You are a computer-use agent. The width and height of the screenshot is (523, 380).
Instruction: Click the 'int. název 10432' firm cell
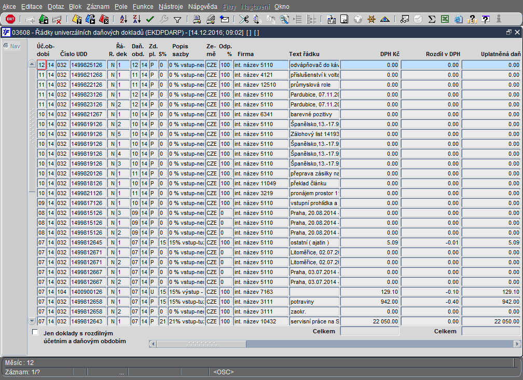[x=261, y=321]
